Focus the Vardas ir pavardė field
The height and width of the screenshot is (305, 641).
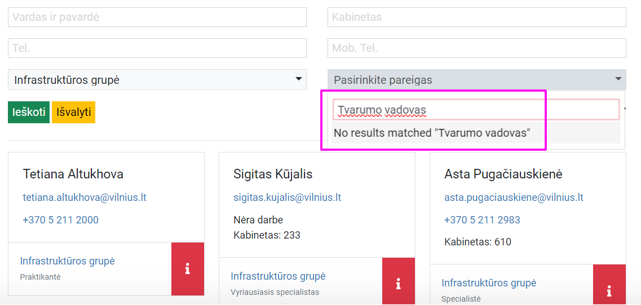(157, 17)
